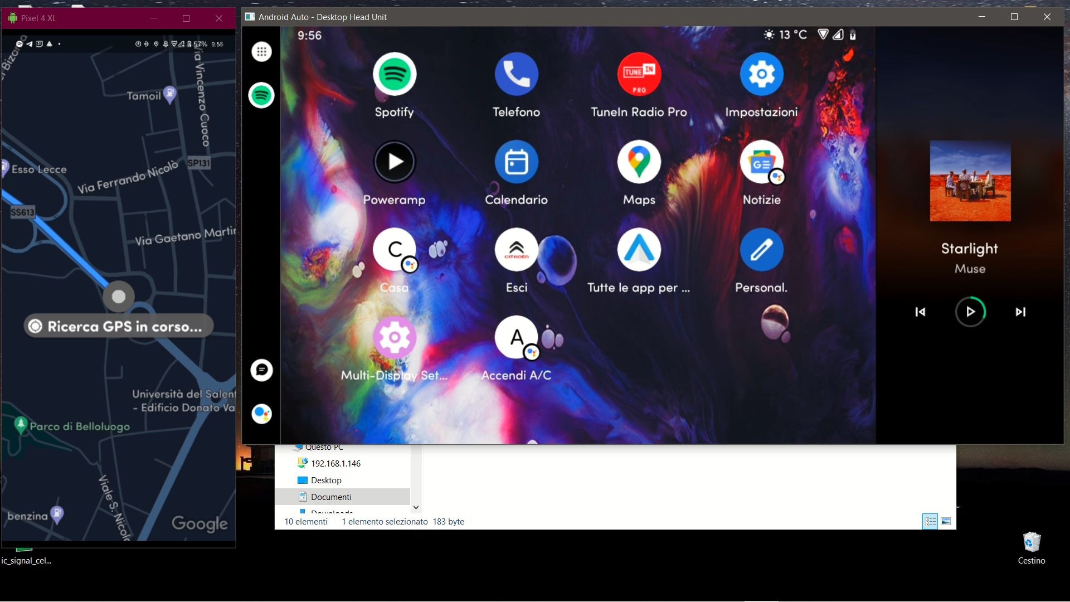Screen dimensions: 1070x602
Task: Click the navigation pane scroll down arrow
Action: pos(415,507)
